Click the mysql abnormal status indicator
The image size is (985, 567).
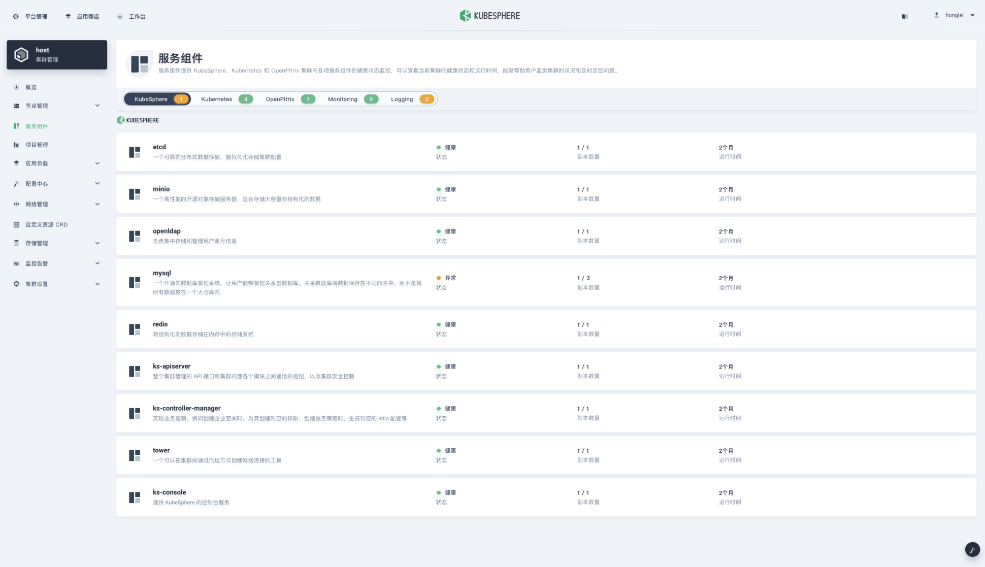[439, 278]
